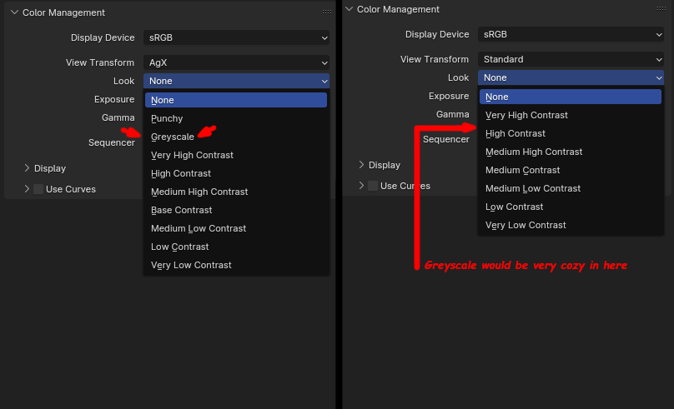Image resolution: width=674 pixels, height=409 pixels.
Task: Click the Look dropdown under Standard
Action: pyautogui.click(x=571, y=77)
